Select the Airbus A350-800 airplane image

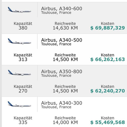(19, 73)
